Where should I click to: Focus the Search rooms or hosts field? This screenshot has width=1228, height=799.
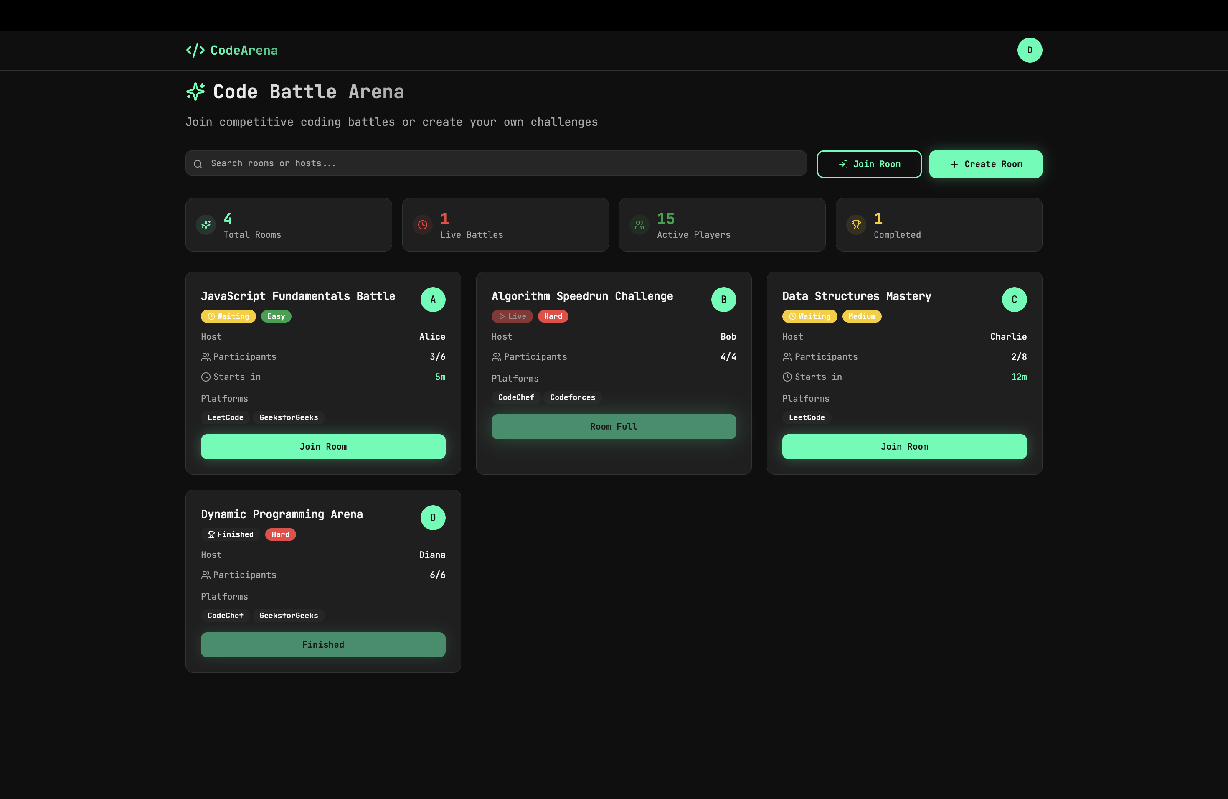pyautogui.click(x=495, y=163)
